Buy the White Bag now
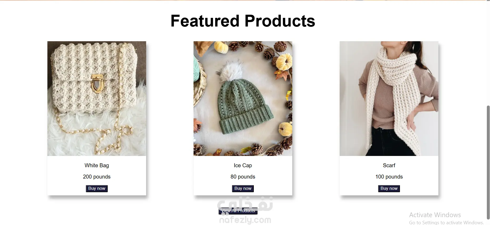This screenshot has height=225, width=490. click(x=97, y=189)
